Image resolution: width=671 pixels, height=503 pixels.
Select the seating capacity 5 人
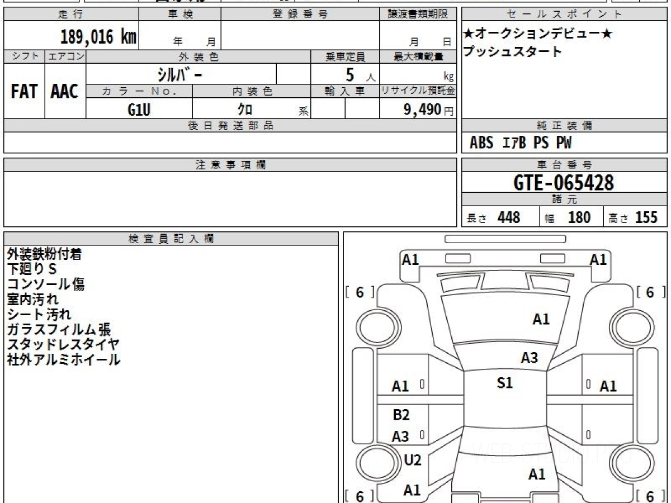coord(360,75)
